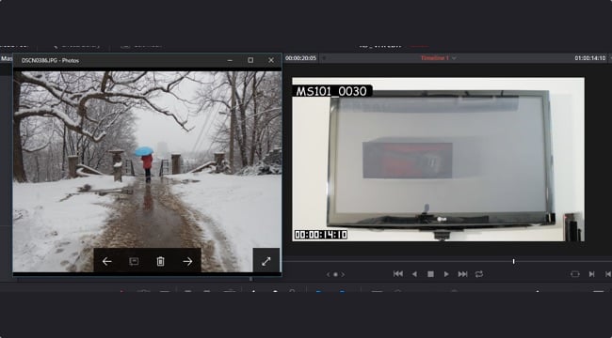Click the jog wheel control left of transport
The width and height of the screenshot is (612, 338).
coord(336,274)
